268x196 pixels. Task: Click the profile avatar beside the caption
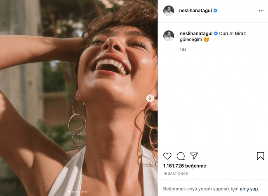pos(169,36)
